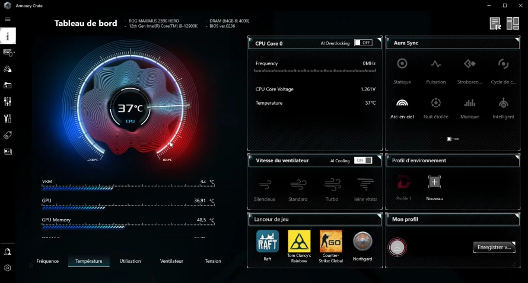528x283 pixels.
Task: Expand the Aura Sync panel corner
Action: (517, 40)
